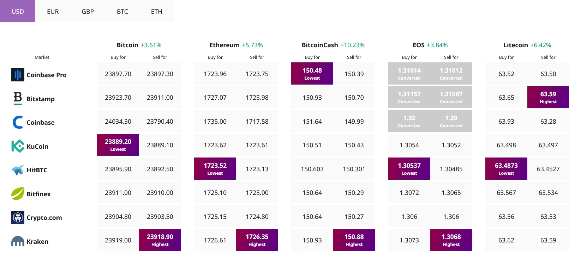Click the Coinbase logo icon
The image size is (569, 253).
pos(18,122)
